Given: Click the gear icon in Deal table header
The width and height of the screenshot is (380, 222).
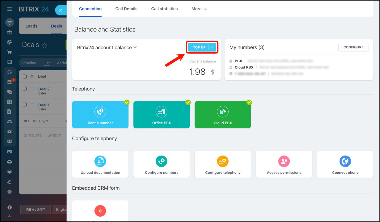Looking at the screenshot, I should 32,76.
